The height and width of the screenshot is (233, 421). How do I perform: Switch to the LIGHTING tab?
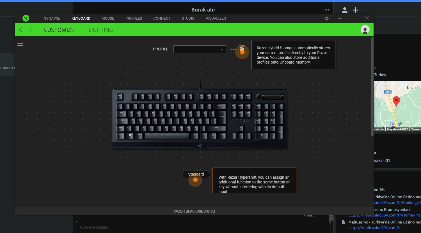pos(101,30)
